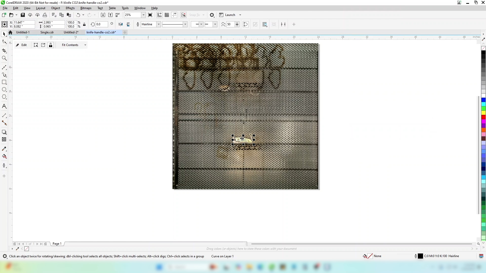Switch to the Single.cdr tab

[47, 32]
